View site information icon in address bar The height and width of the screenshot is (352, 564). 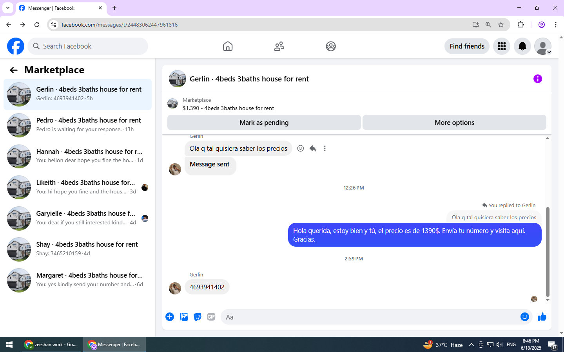pos(54,25)
